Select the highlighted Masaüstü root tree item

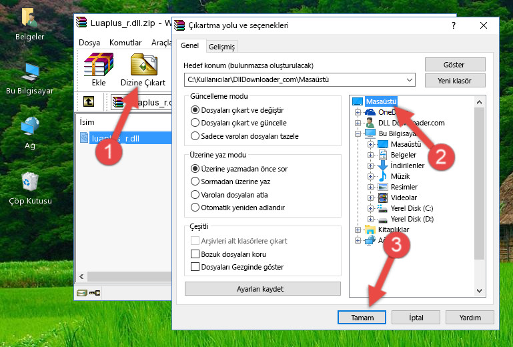[x=381, y=101]
